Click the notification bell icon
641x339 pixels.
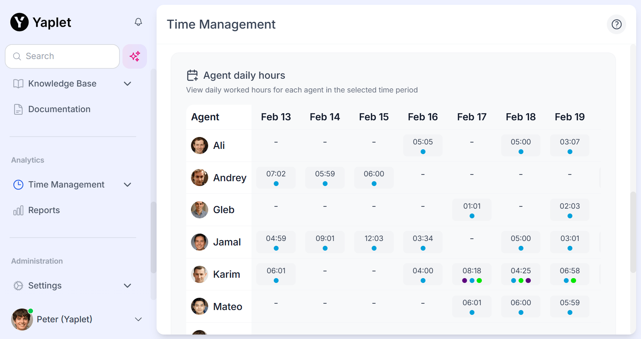138,22
